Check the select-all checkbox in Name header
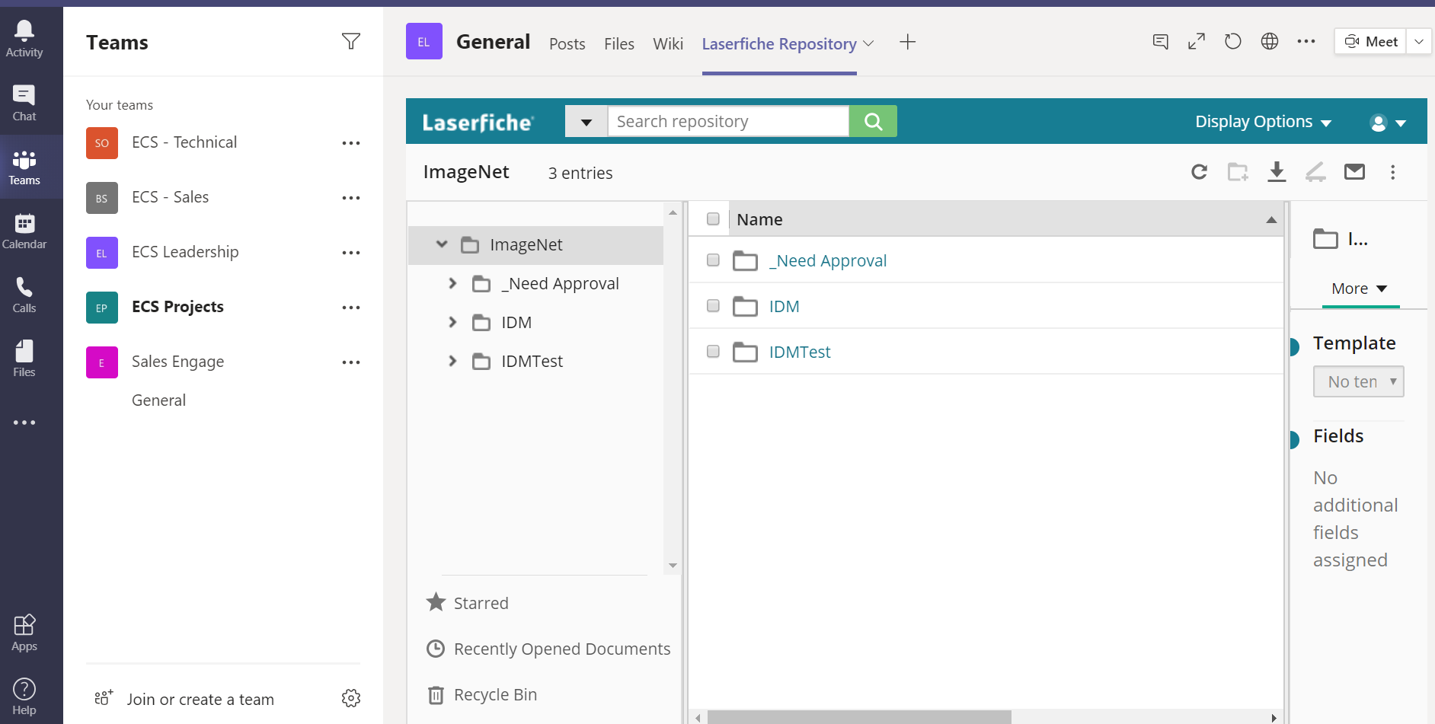The width and height of the screenshot is (1435, 724). point(713,219)
